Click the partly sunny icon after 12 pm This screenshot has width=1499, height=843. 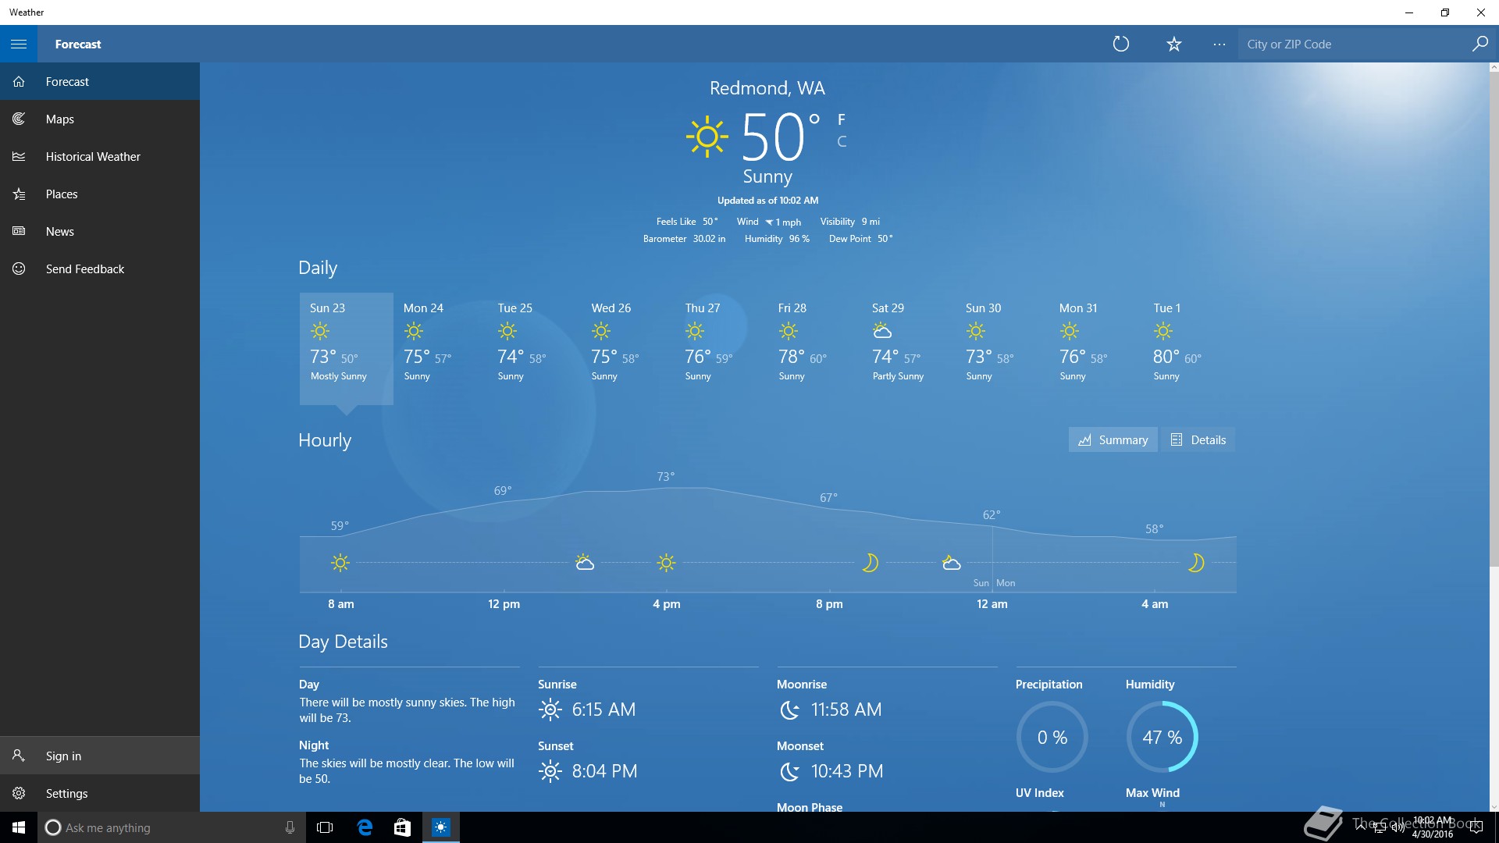point(584,562)
